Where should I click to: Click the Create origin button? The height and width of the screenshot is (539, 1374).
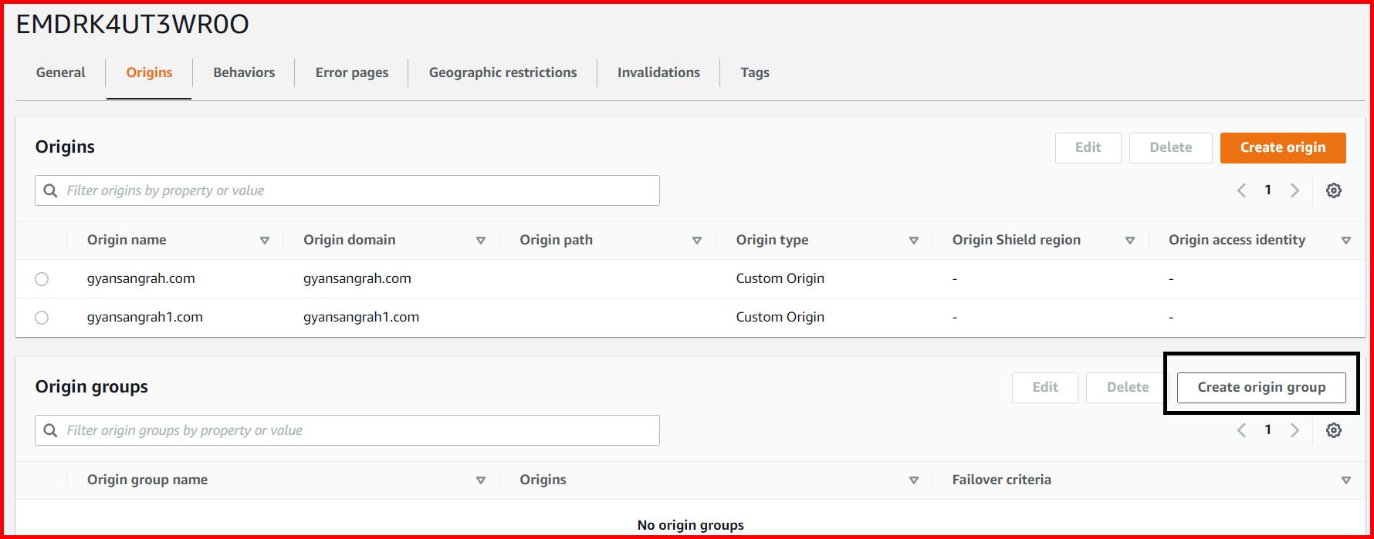(x=1283, y=147)
